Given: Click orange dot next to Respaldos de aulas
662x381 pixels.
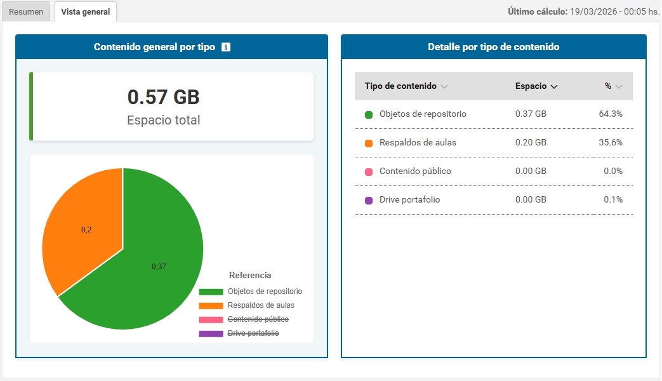Looking at the screenshot, I should [x=369, y=144].
